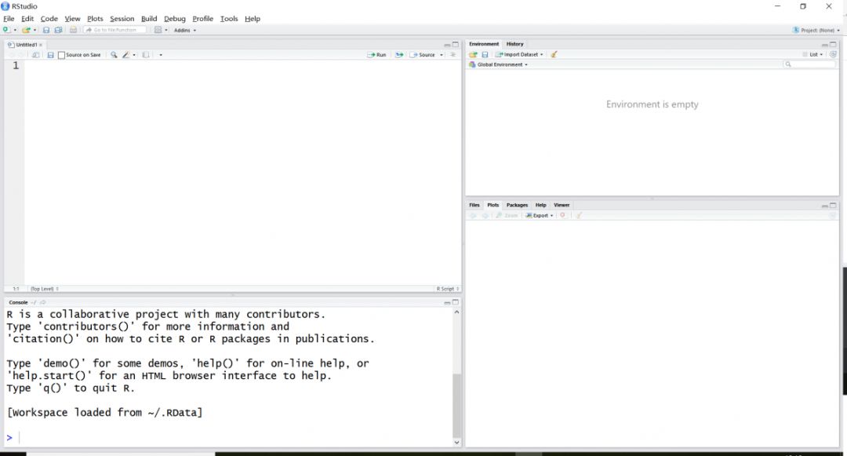Image resolution: width=847 pixels, height=456 pixels.
Task: Click the New File icon in main toolbar
Action: (6, 31)
